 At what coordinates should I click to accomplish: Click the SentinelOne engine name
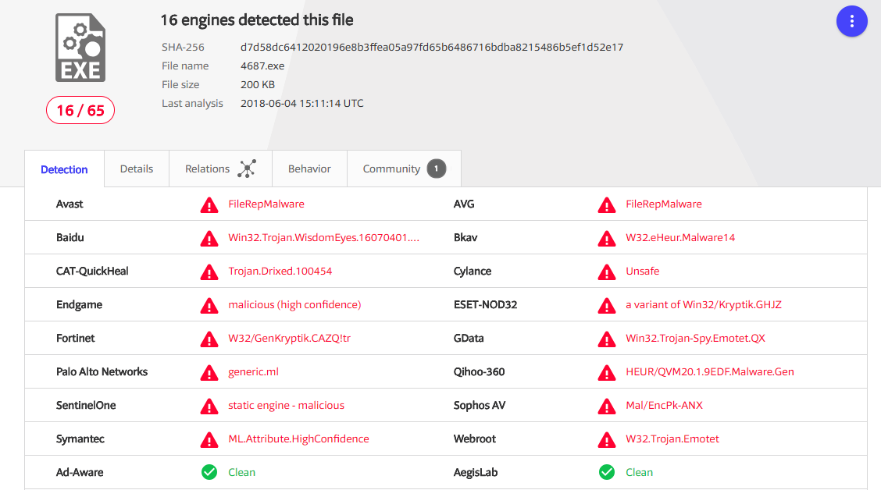tap(86, 405)
